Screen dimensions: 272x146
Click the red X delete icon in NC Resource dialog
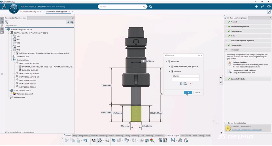click(x=191, y=84)
